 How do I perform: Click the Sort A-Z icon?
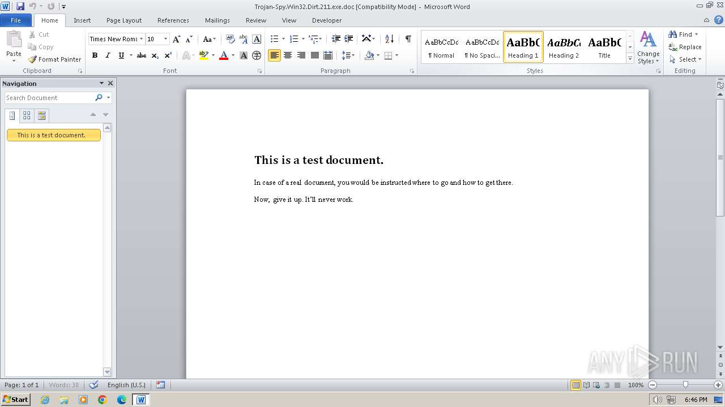[389, 39]
